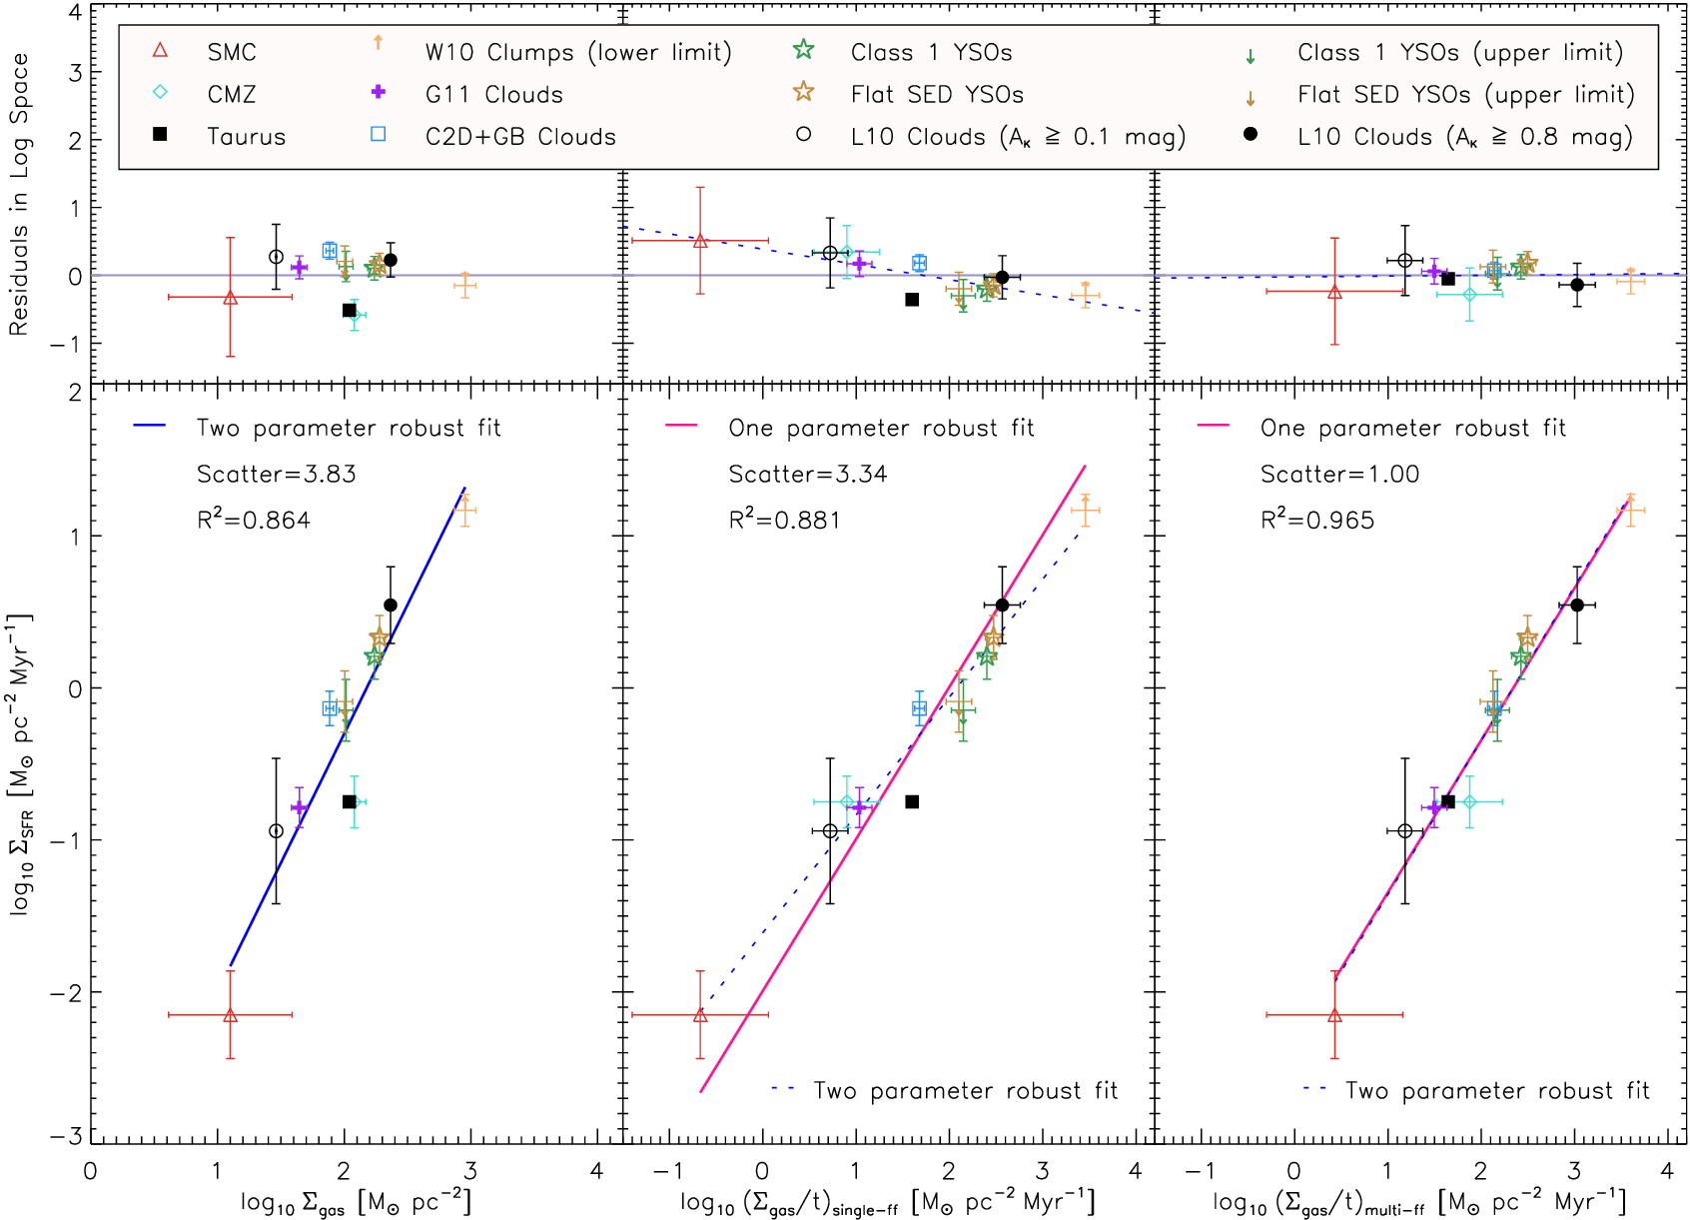
Task: Click the cyan CMZ diamond in bottom-right panel
Action: tap(1469, 801)
